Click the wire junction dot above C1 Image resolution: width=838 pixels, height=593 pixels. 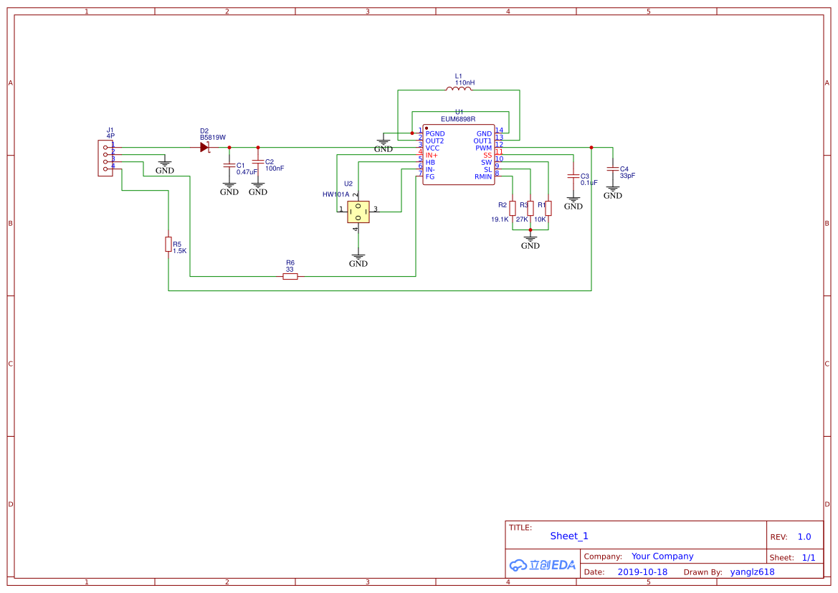tap(229, 148)
